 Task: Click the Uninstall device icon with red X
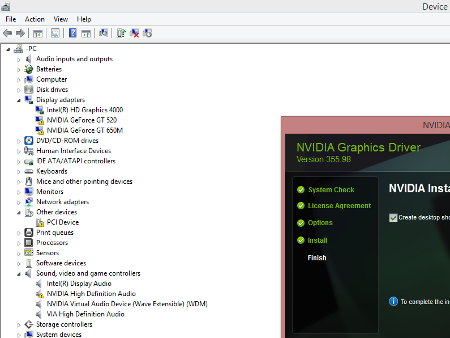[134, 33]
